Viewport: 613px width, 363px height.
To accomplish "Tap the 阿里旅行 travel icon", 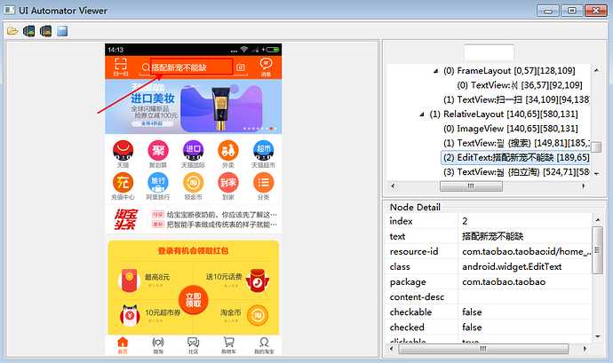I will click(158, 183).
